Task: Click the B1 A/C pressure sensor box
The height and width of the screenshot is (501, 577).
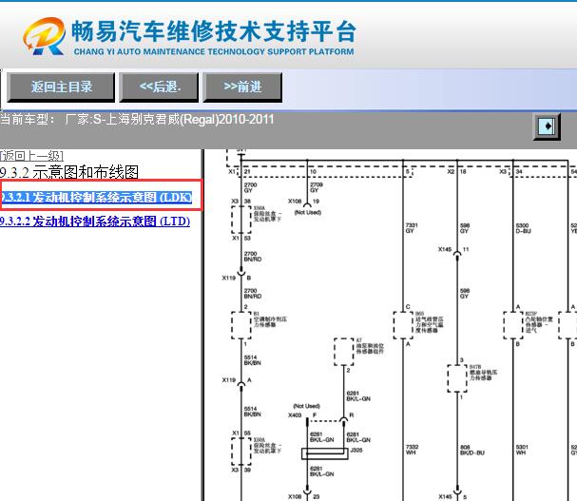Action: pos(241,325)
